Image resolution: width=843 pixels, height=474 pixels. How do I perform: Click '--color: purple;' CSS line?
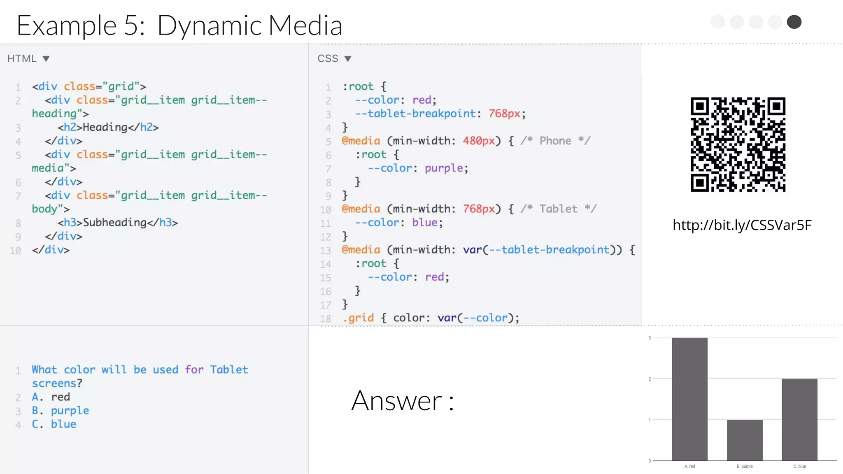pos(418,168)
